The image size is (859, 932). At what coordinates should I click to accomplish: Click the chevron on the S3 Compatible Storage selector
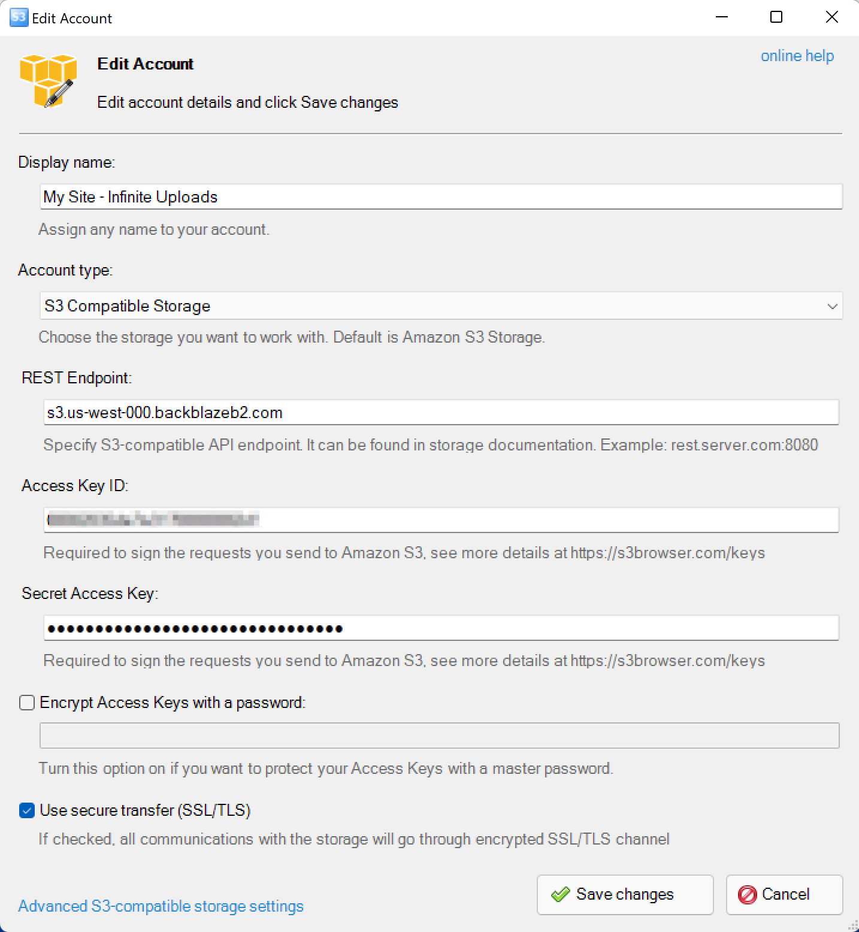click(832, 305)
